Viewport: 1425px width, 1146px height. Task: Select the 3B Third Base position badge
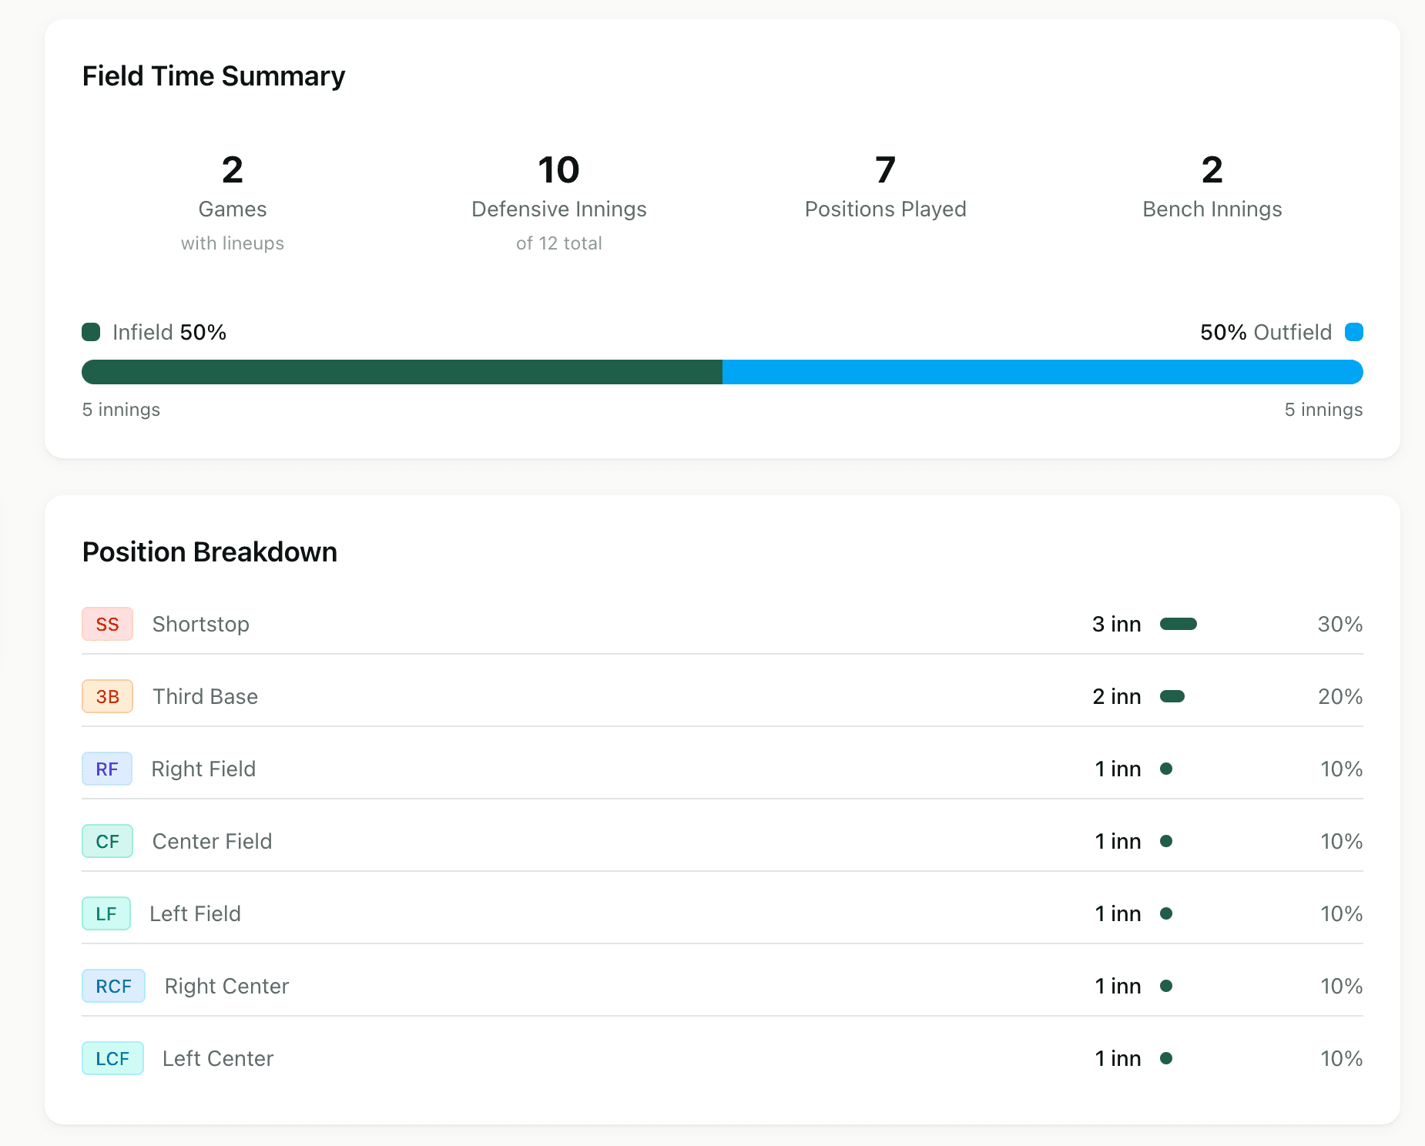click(107, 696)
